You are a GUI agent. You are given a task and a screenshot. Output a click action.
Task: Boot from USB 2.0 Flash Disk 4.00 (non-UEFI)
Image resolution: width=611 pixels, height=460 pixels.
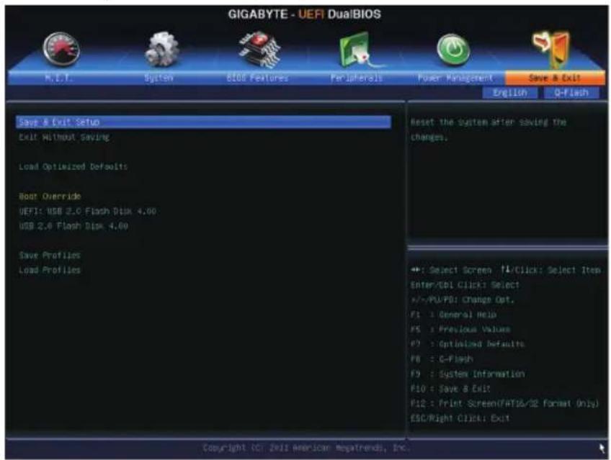click(x=73, y=226)
